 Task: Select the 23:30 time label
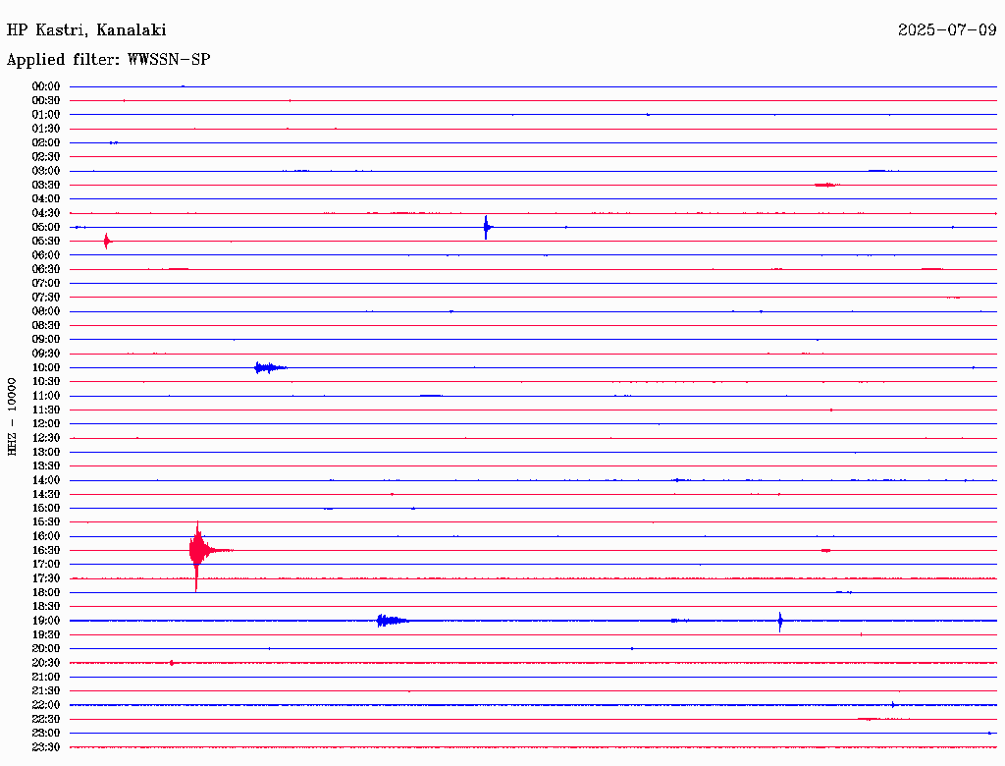[x=46, y=747]
